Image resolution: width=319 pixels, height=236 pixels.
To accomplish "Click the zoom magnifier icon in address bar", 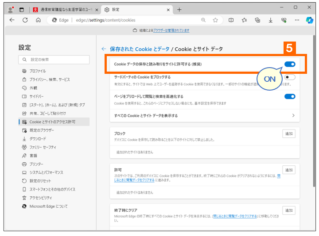I will (203, 20).
